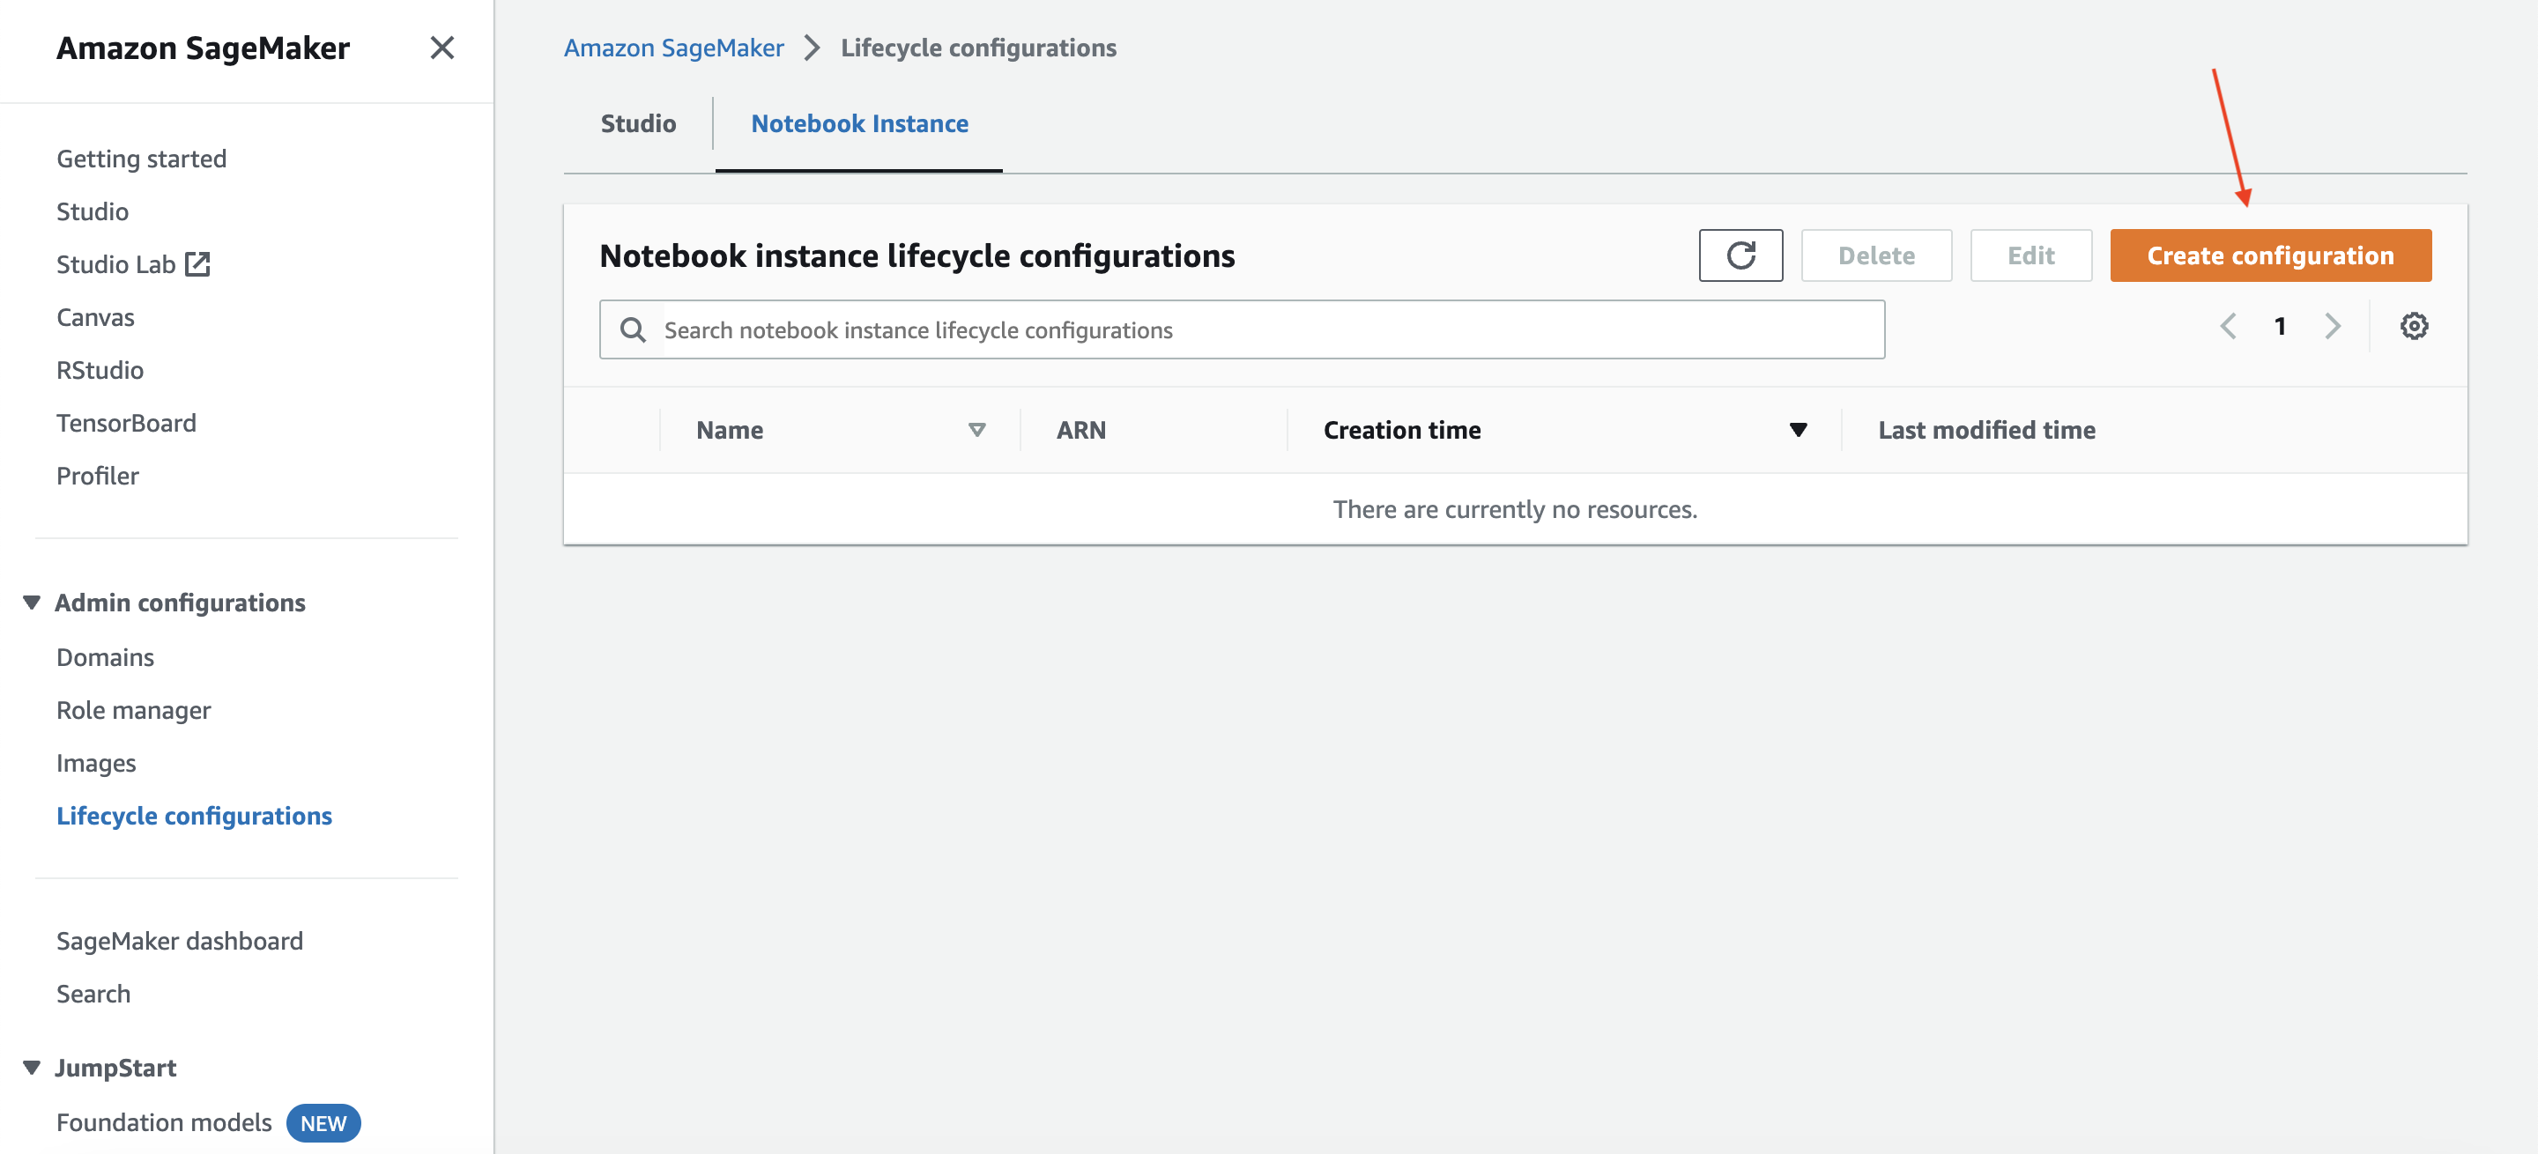Image resolution: width=2538 pixels, height=1154 pixels.
Task: Select page 1 in pagination
Action: point(2280,326)
